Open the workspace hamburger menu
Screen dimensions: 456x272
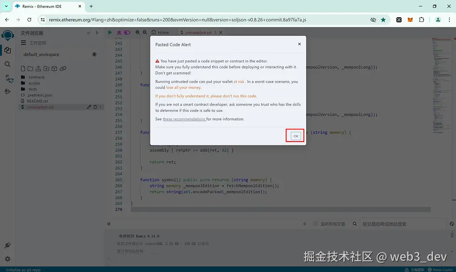23,43
